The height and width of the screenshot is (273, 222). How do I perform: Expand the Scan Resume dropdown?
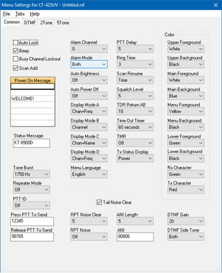pos(135,80)
